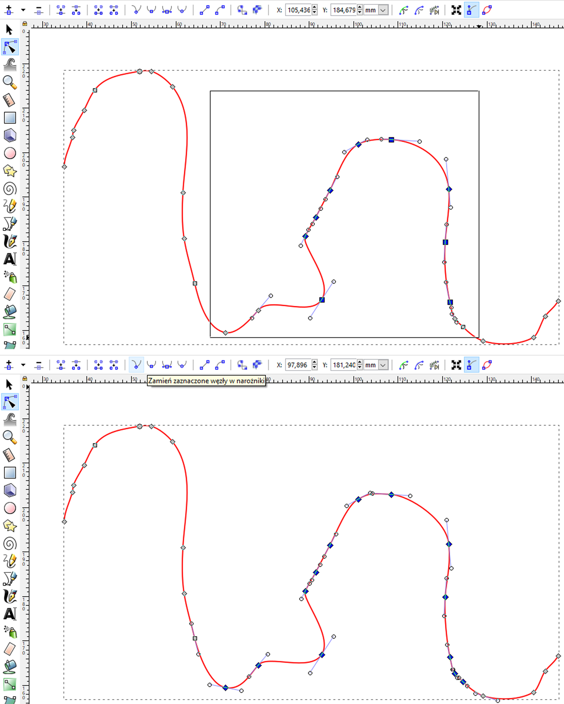Click the 3D Box tool in upper toolbox

pos(10,135)
